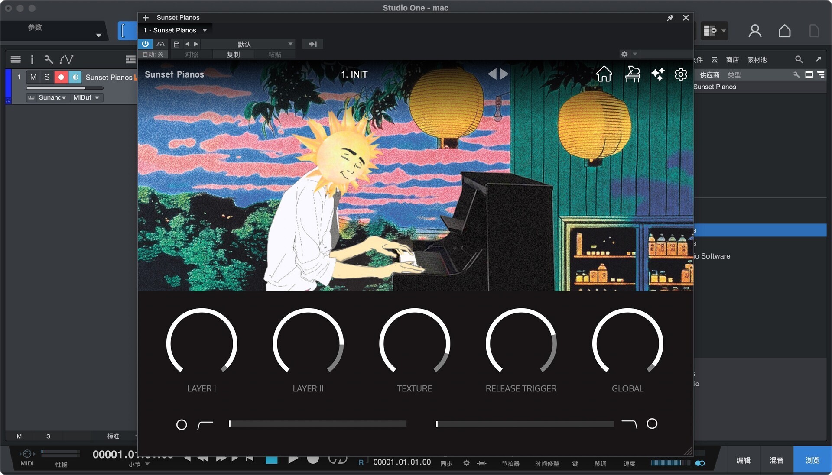Image resolution: width=832 pixels, height=475 pixels.
Task: Open user account icon
Action: click(x=755, y=31)
